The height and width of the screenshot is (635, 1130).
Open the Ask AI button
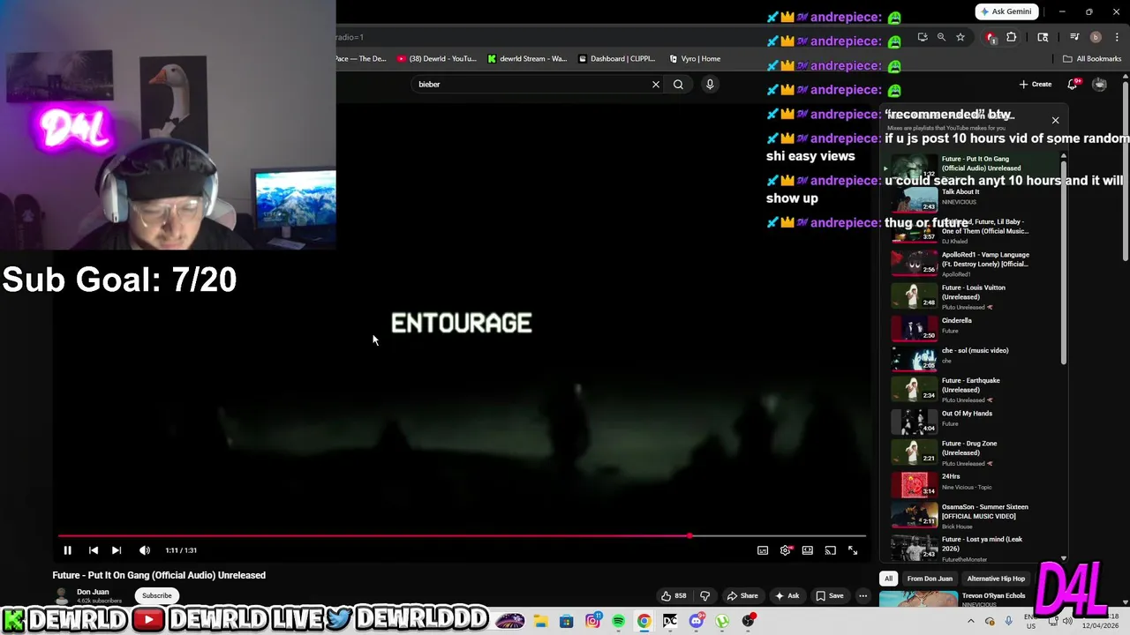pos(787,595)
